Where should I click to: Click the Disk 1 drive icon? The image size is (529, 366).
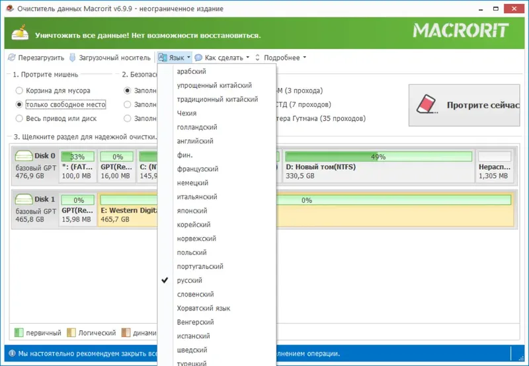[24, 199]
